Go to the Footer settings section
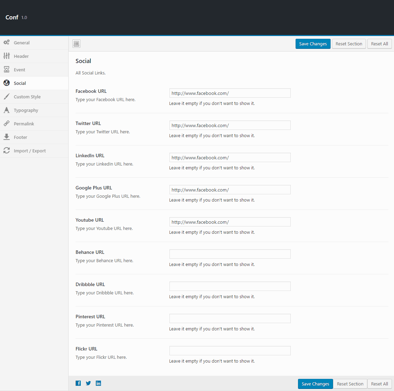394x391 pixels. coord(20,137)
